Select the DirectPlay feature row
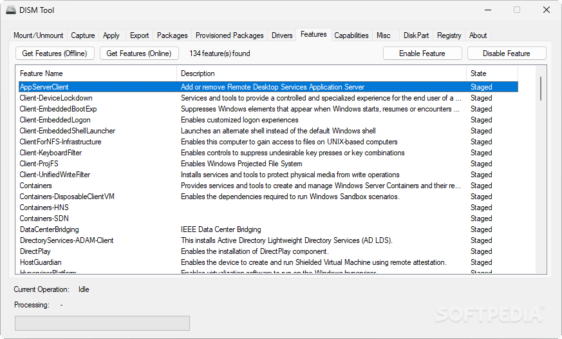Viewport: 562px width, 339px height. pos(268,251)
